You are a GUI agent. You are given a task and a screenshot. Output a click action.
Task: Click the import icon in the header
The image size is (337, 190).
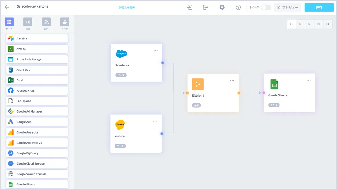[x=190, y=7]
